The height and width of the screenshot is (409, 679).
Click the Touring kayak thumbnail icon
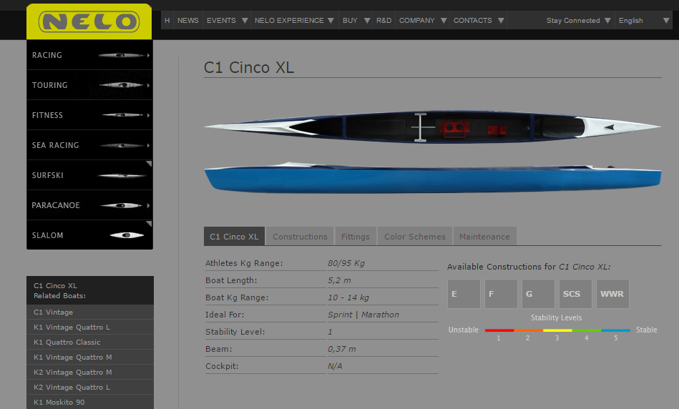(121, 85)
